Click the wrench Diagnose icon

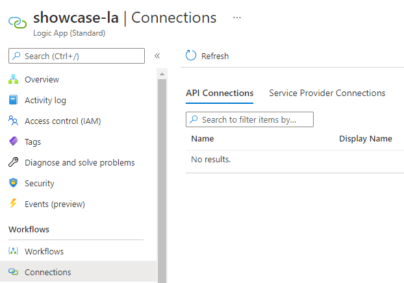pos(13,162)
